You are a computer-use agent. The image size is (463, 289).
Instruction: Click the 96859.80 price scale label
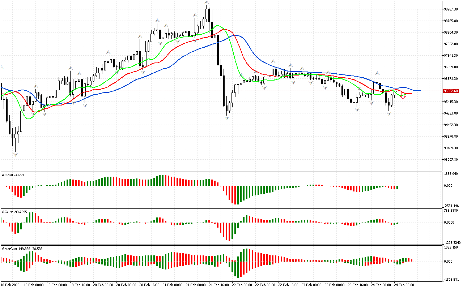451,67
